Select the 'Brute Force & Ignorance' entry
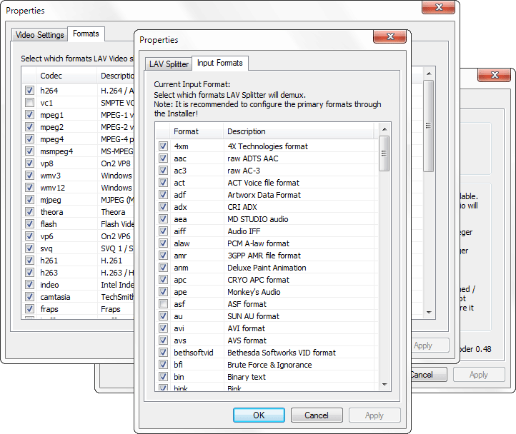 (x=269, y=365)
